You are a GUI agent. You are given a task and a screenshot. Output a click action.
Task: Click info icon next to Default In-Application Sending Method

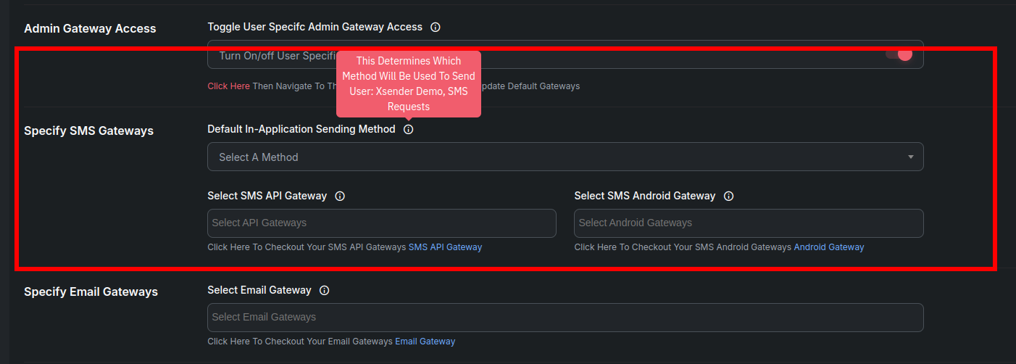tap(409, 129)
